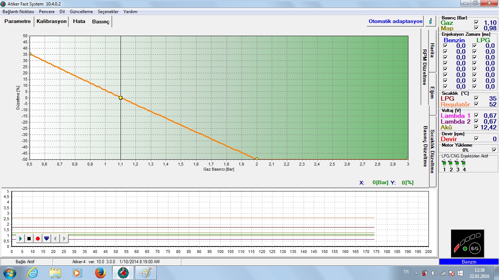This screenshot has height=280, width=499.
Task: Open the RPM Düzeltme vertical tab
Action: 425,67
